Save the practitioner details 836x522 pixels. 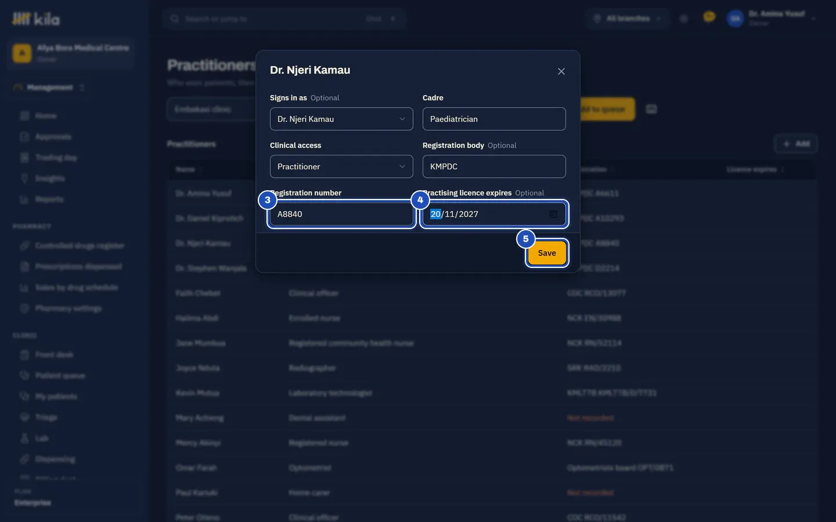point(547,253)
